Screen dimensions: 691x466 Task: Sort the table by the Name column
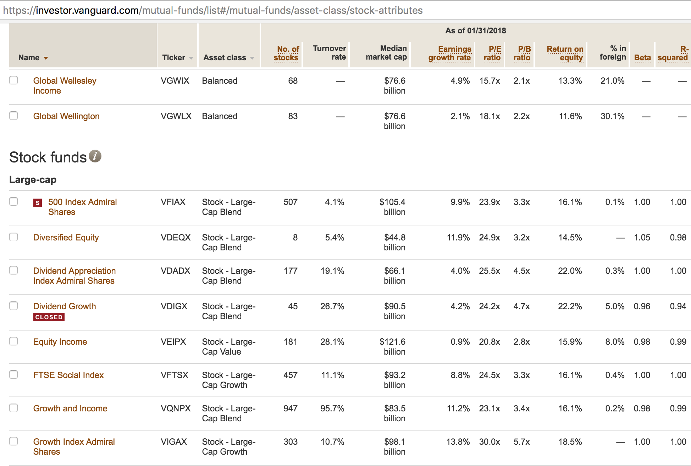point(33,57)
